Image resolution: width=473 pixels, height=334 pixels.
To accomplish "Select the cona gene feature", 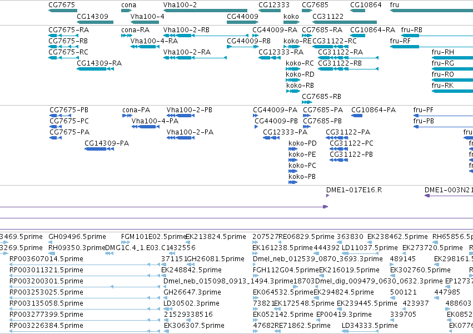I will pyautogui.click(x=126, y=11).
